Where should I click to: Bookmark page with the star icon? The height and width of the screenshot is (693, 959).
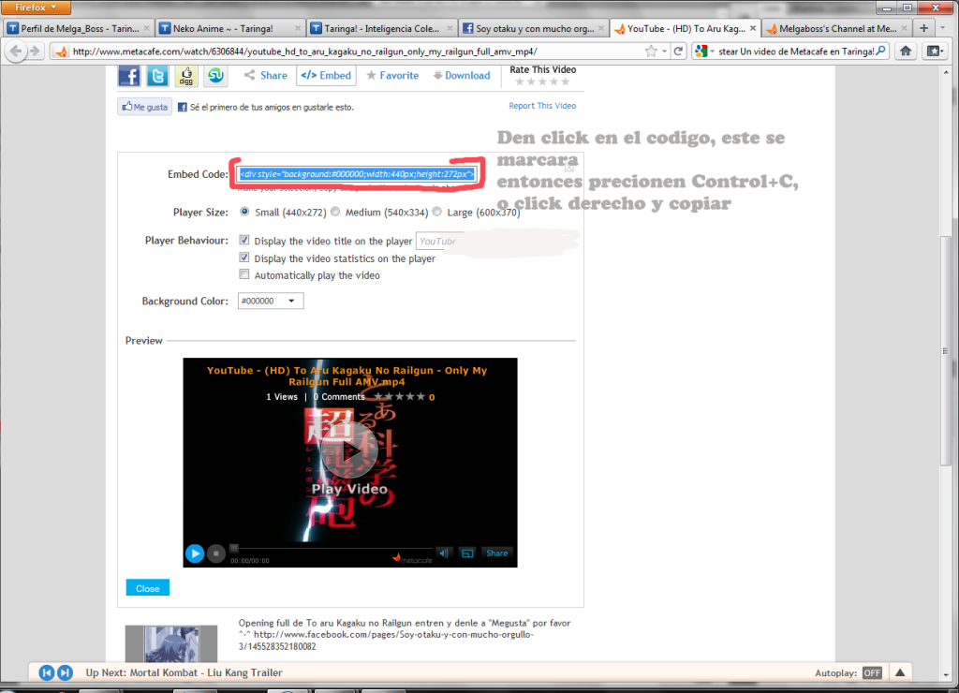(651, 52)
